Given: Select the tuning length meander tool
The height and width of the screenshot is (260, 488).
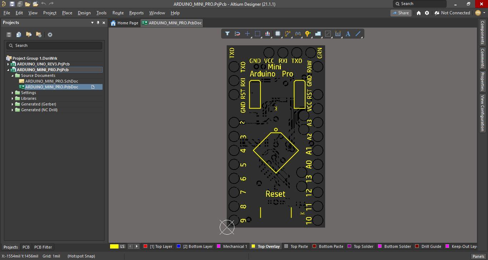Looking at the screenshot, I should [298, 34].
